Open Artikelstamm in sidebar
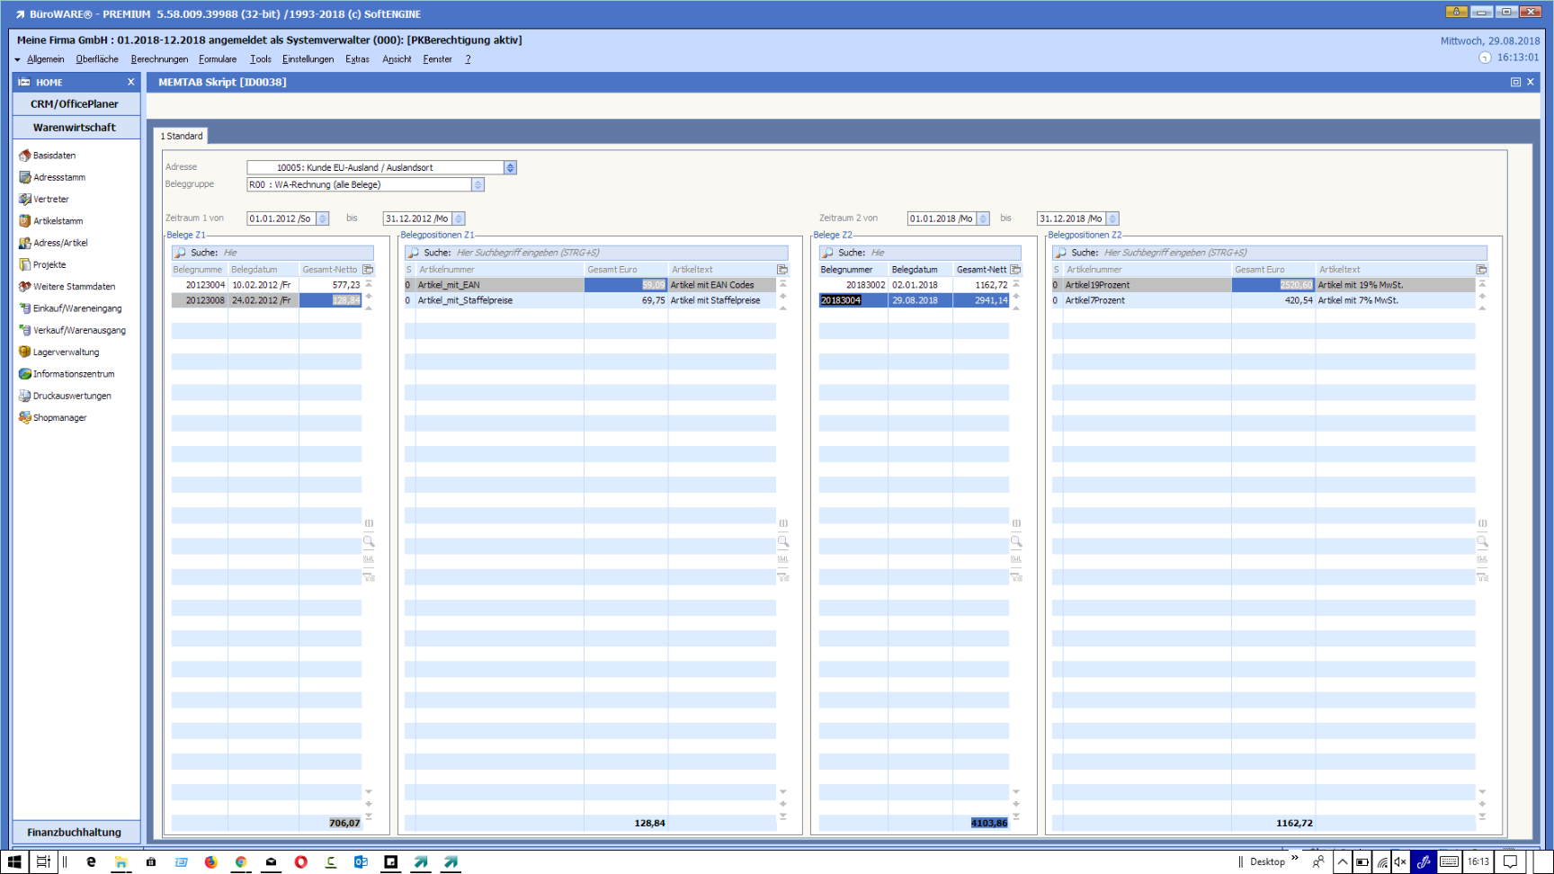The image size is (1554, 874). [58, 221]
